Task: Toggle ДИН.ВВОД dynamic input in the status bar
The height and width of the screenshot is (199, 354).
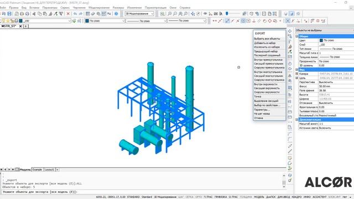Action: [283, 197]
